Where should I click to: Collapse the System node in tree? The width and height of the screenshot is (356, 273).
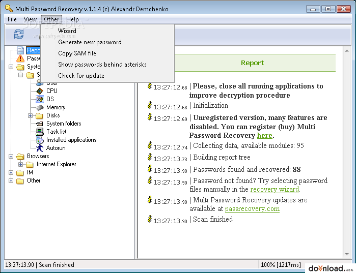coord(11,67)
